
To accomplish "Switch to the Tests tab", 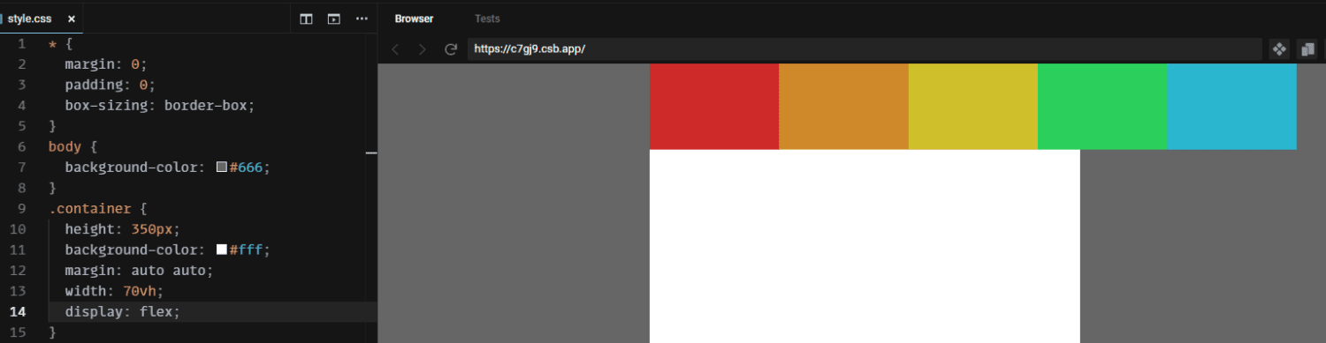I will coord(487,19).
